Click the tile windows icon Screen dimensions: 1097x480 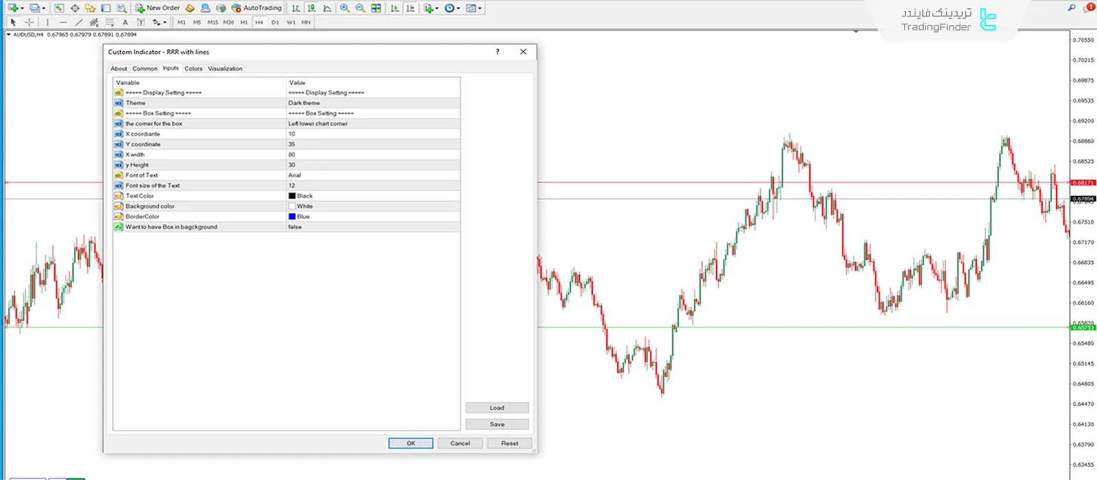376,8
